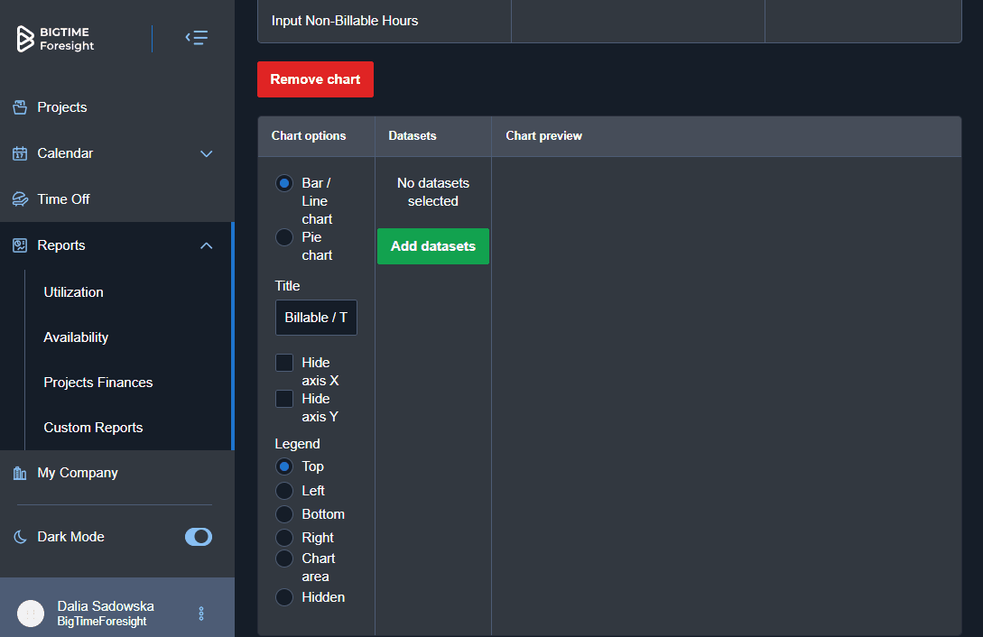983x637 pixels.
Task: Open the kebab menu next to Dalia Sadowska
Action: point(201,613)
